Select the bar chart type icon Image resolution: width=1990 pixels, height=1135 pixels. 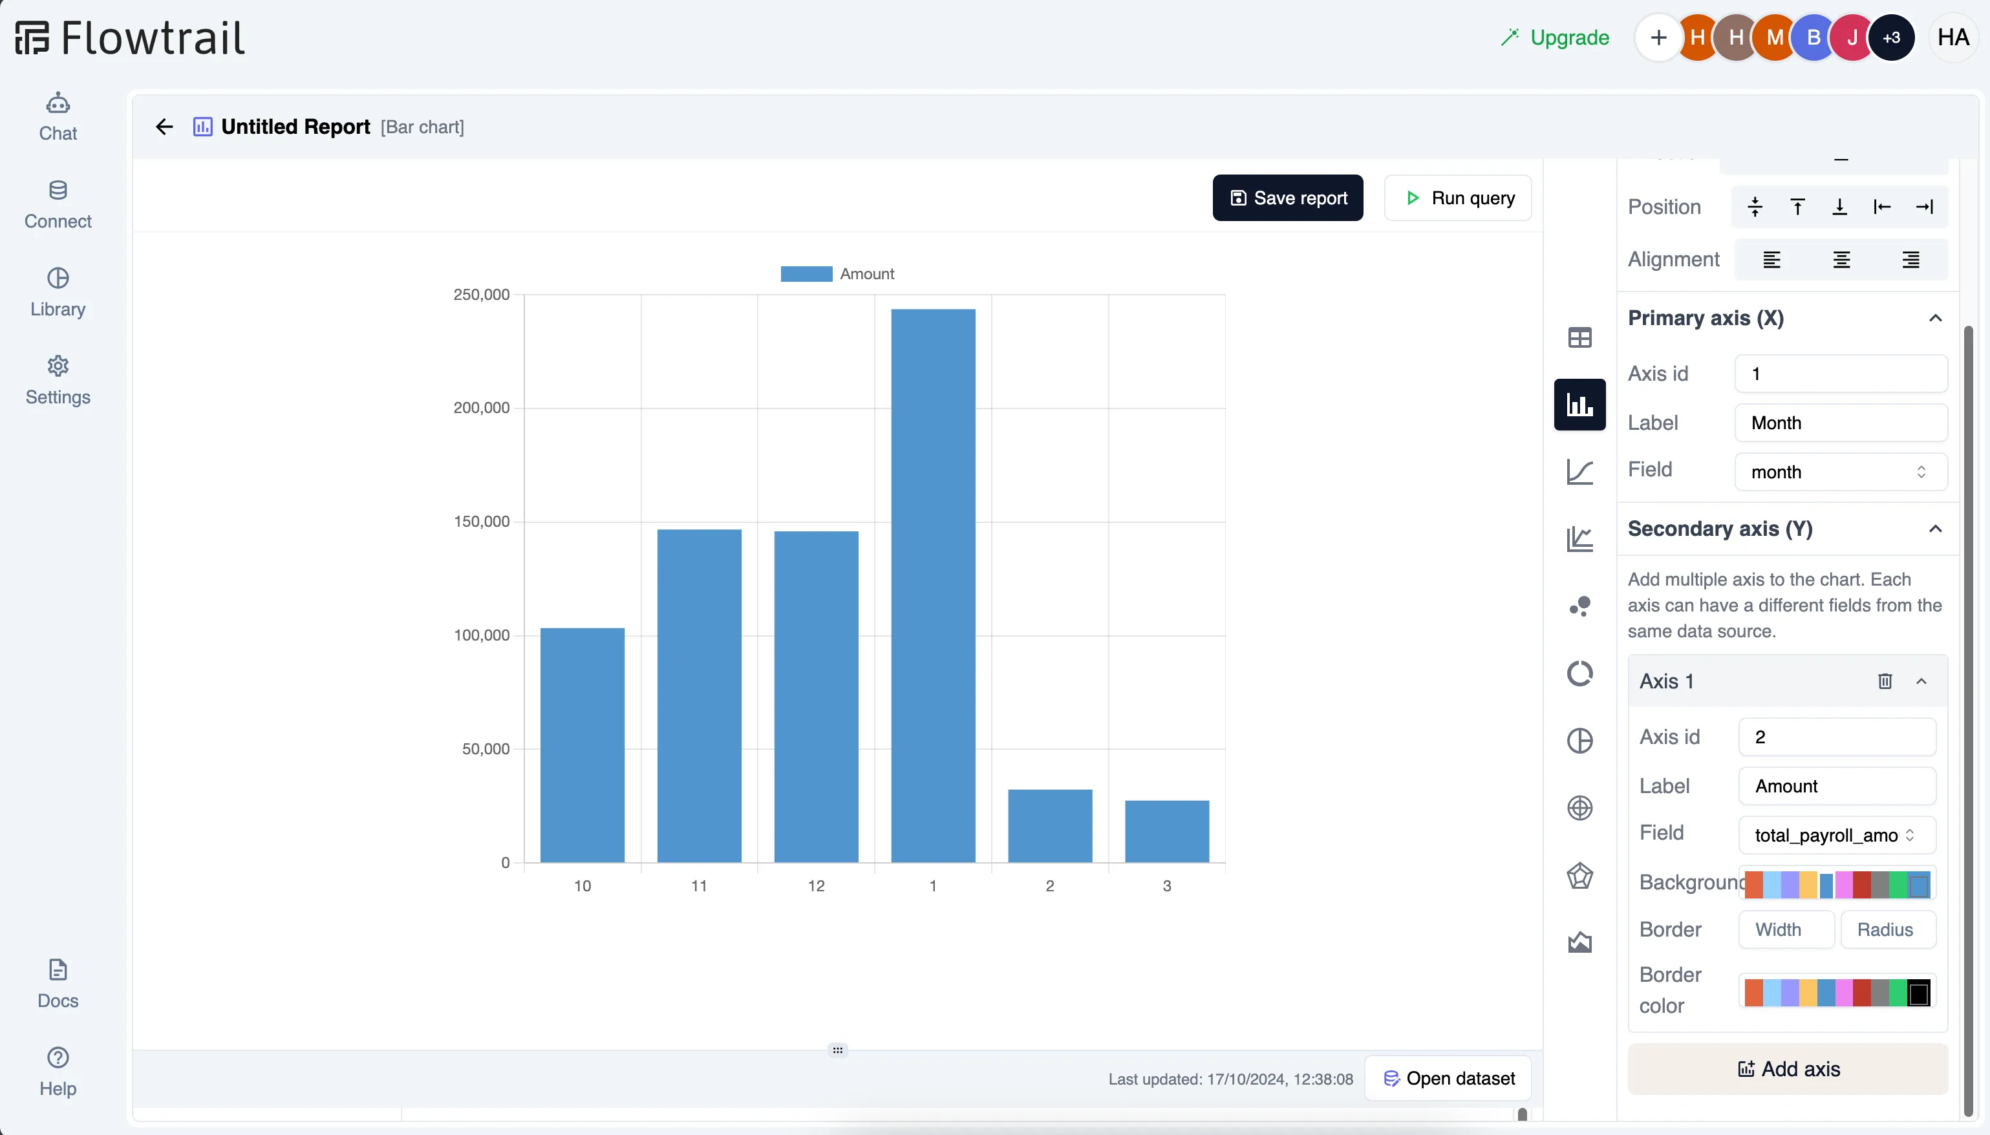coord(1579,405)
